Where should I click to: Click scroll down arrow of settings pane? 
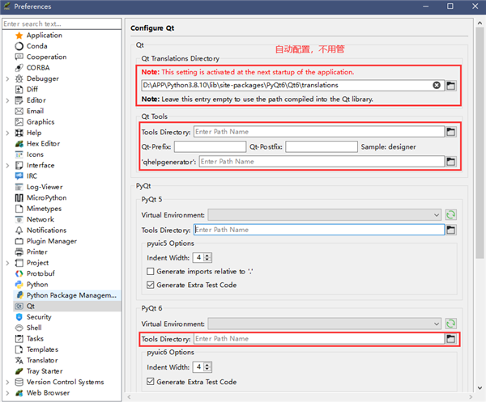coord(480,387)
